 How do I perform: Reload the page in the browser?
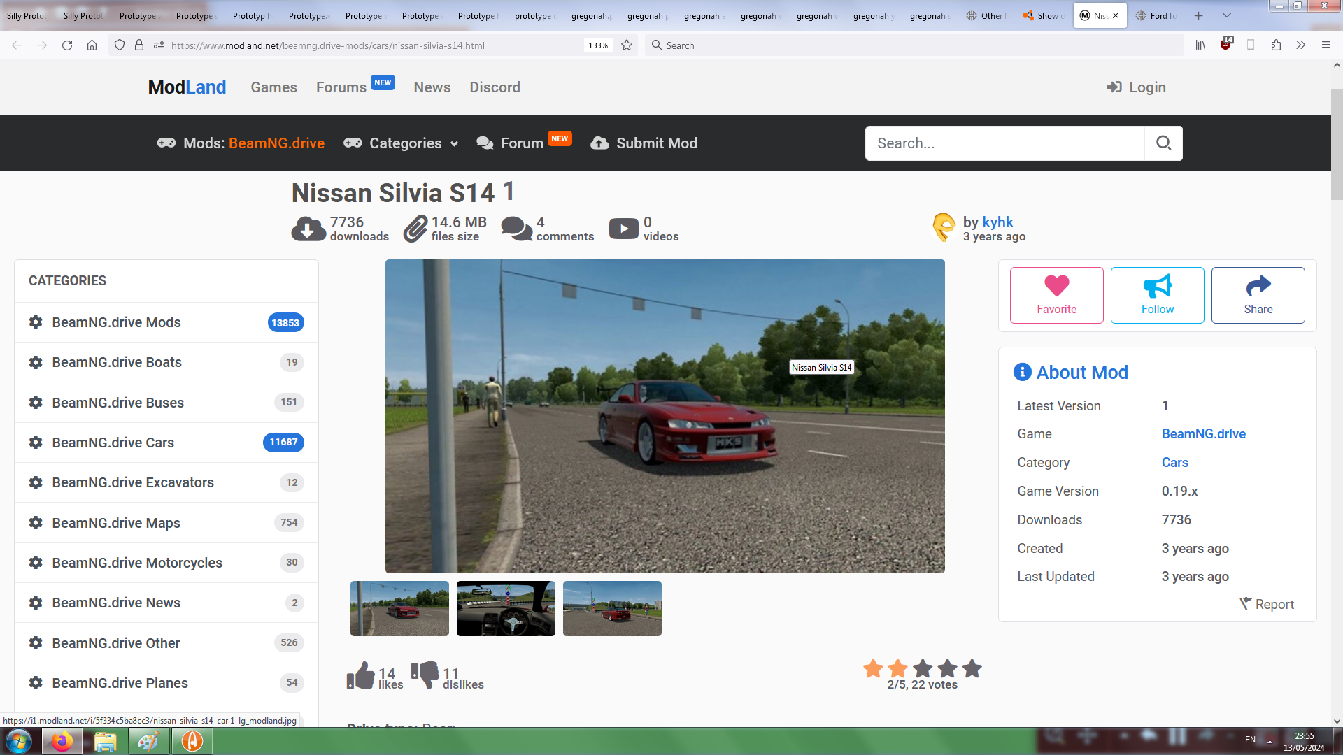click(67, 45)
